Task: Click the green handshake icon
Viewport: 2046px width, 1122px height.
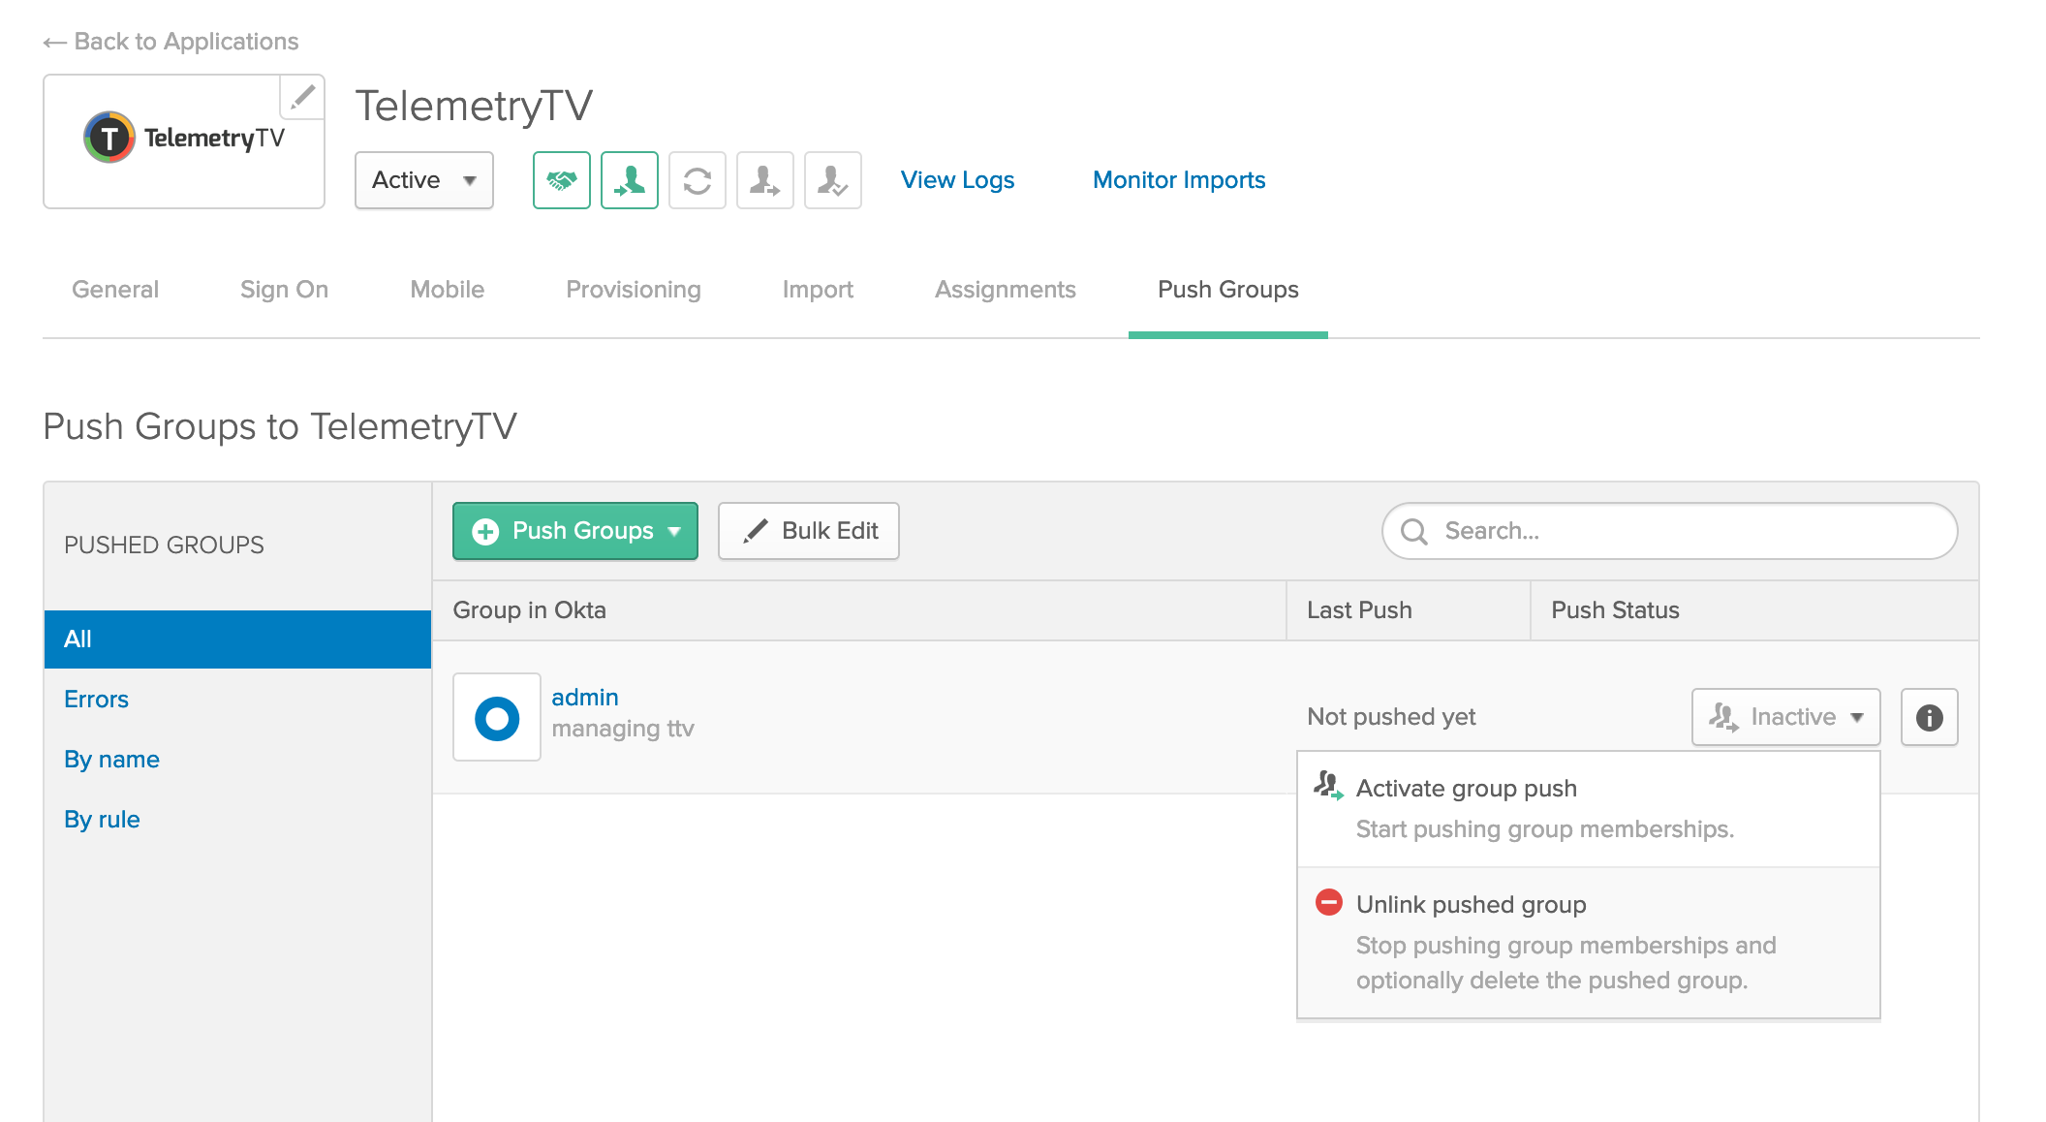Action: coord(561,180)
